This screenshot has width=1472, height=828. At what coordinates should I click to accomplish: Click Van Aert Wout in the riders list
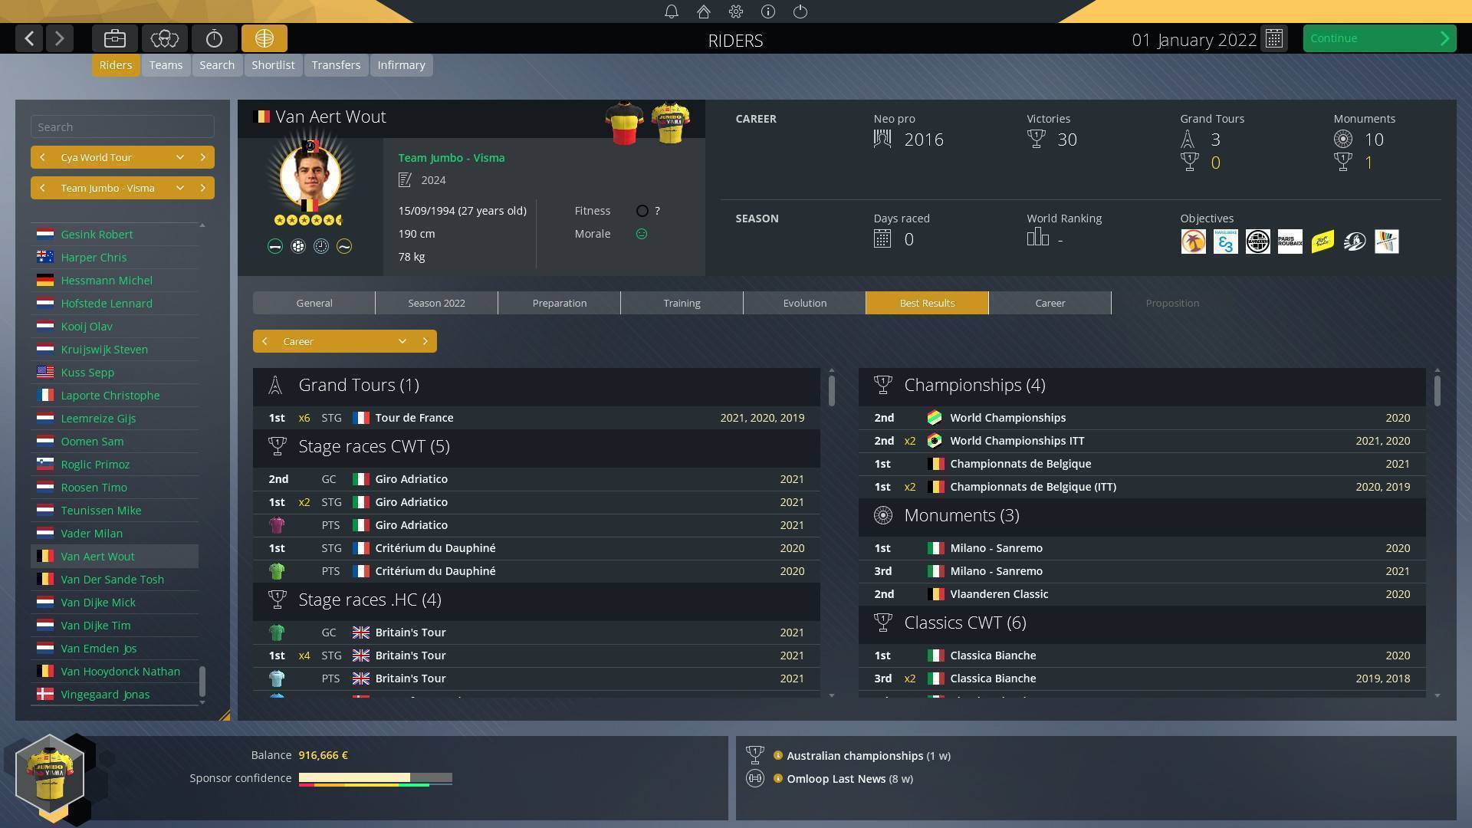point(98,556)
